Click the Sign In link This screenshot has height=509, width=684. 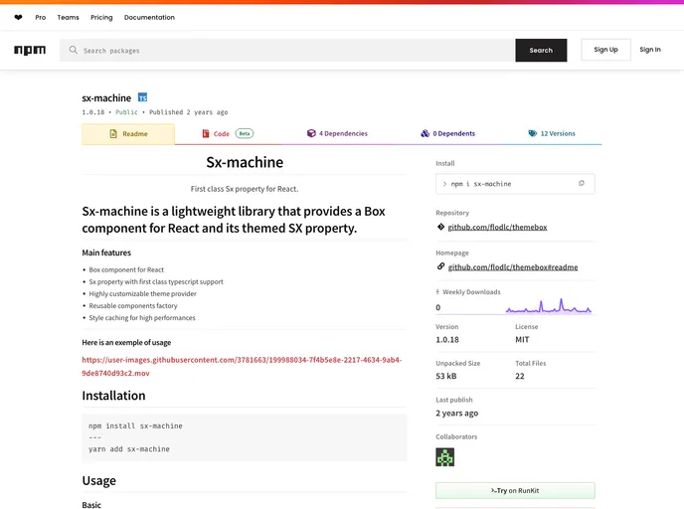pyautogui.click(x=650, y=50)
